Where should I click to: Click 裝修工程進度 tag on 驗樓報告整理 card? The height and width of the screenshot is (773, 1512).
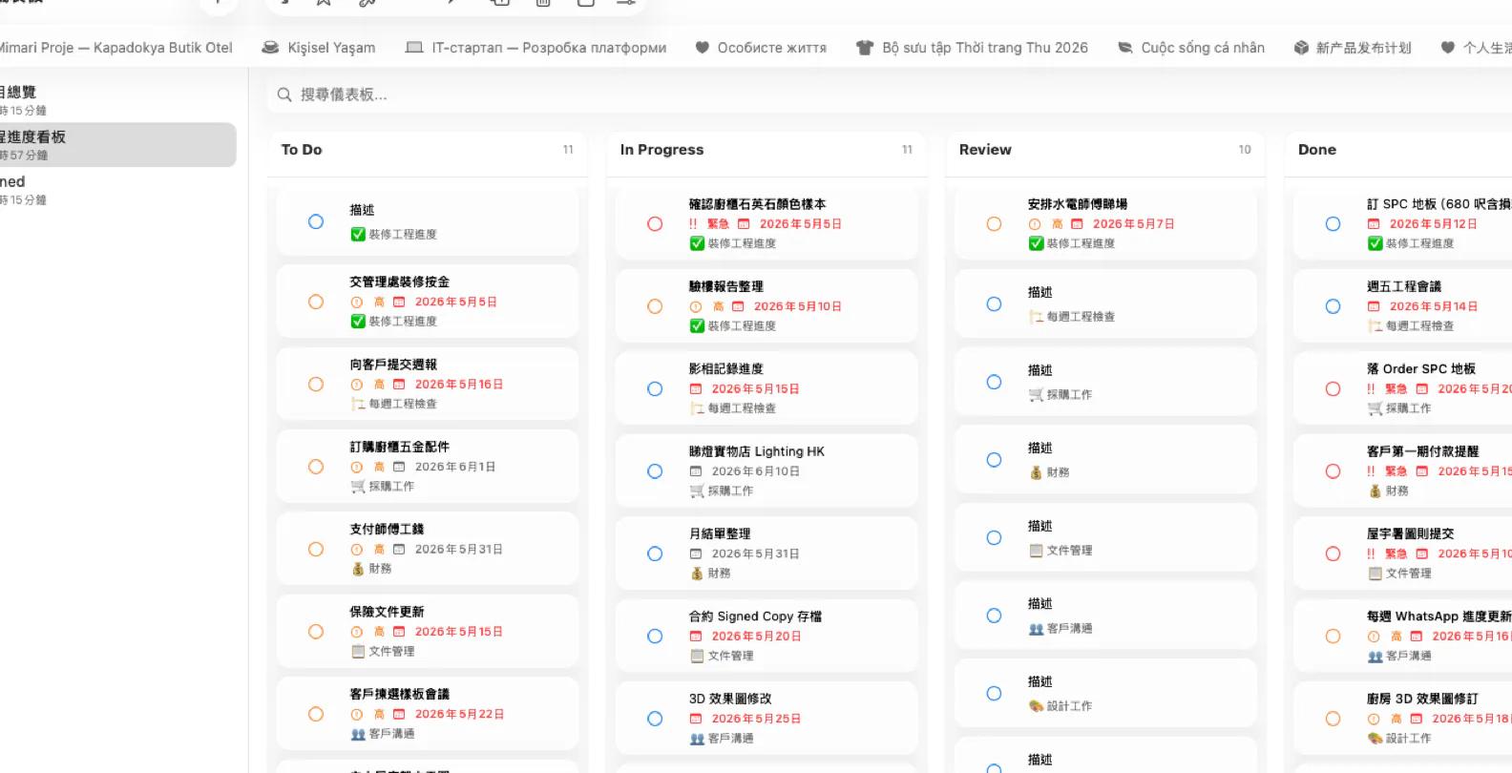click(743, 326)
